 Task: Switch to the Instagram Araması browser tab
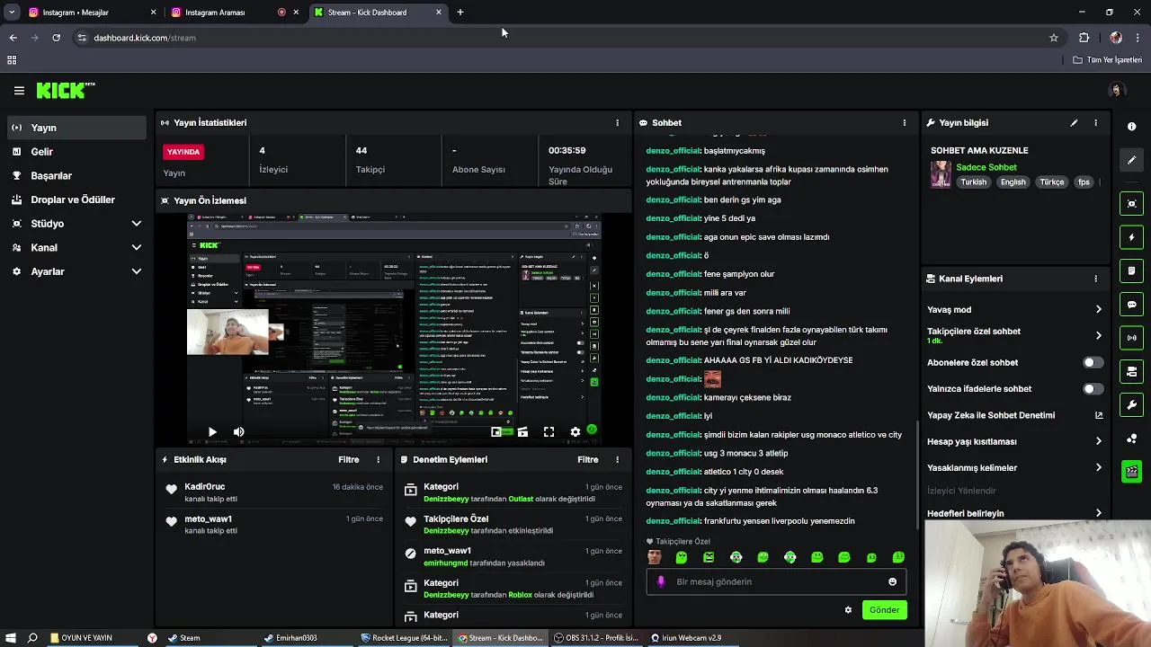236,13
